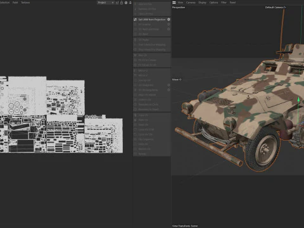Click the UV island layout in the UV editor
Screen dimensions: 304x228
pos(61,115)
